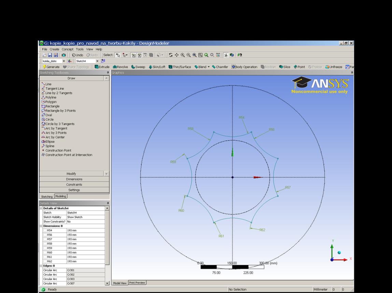Screen dimensions: 392x293
Task: Toggle the R62 dimension checkbox
Action: coord(45,261)
